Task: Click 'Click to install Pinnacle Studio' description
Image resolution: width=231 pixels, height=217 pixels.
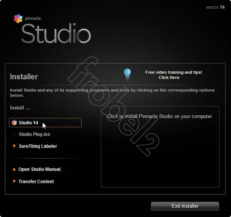Action: (x=160, y=117)
